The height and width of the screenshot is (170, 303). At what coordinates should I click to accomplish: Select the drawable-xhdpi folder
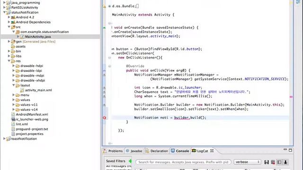click(33, 80)
